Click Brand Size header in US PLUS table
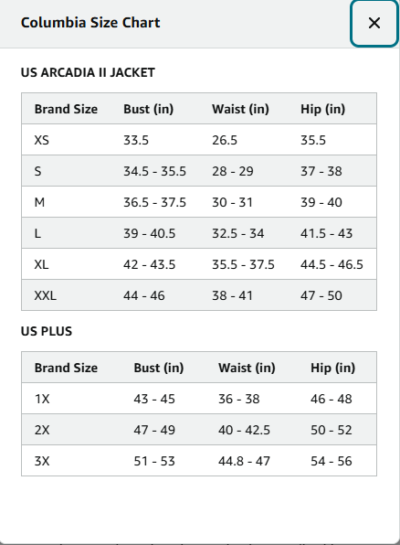This screenshot has width=400, height=545. pyautogui.click(x=66, y=368)
